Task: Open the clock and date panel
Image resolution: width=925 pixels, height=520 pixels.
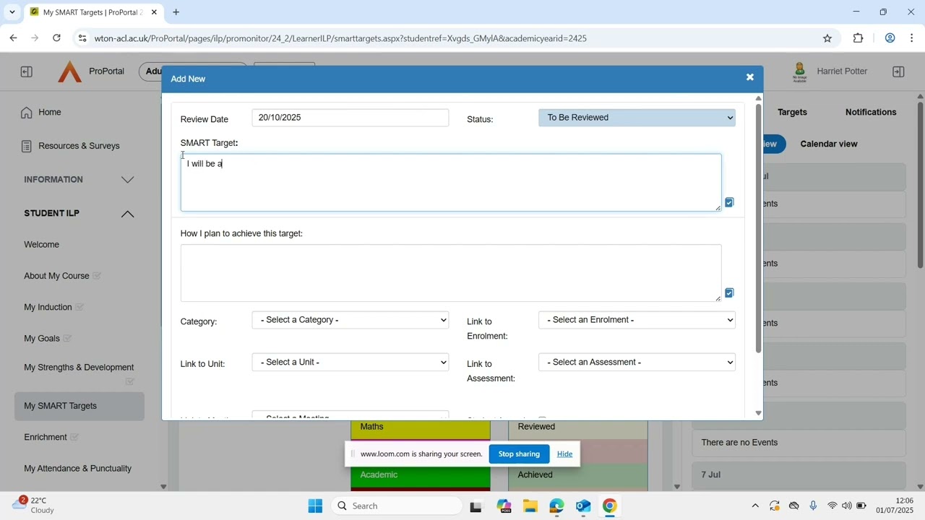Action: tap(895, 506)
